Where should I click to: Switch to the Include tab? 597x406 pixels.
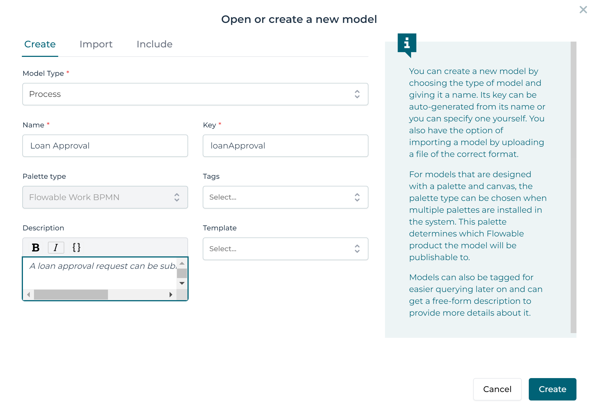(154, 44)
